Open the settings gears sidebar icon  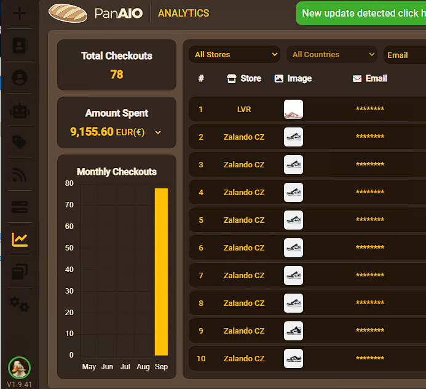(20, 304)
